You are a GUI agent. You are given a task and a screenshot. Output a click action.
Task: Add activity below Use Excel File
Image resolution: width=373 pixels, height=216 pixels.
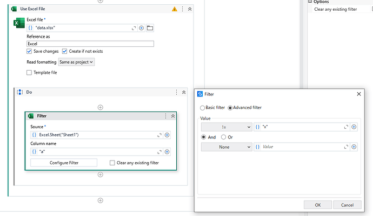pyautogui.click(x=101, y=200)
